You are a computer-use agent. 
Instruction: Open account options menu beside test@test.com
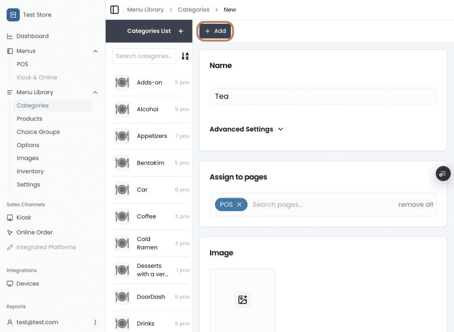tap(95, 322)
